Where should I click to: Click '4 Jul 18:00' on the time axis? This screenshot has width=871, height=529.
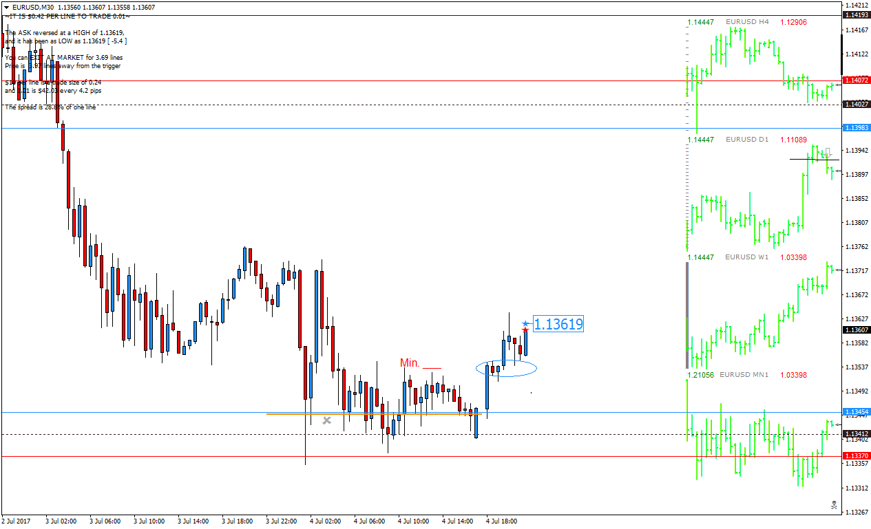tap(502, 521)
